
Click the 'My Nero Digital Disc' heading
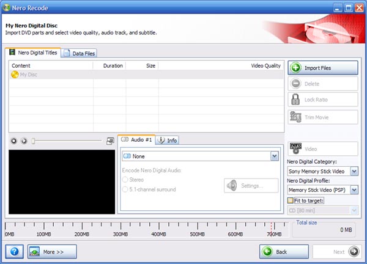[31, 26]
